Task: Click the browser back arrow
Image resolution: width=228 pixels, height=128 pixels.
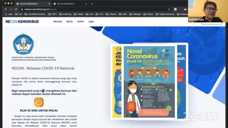Action: [x=6, y=9]
